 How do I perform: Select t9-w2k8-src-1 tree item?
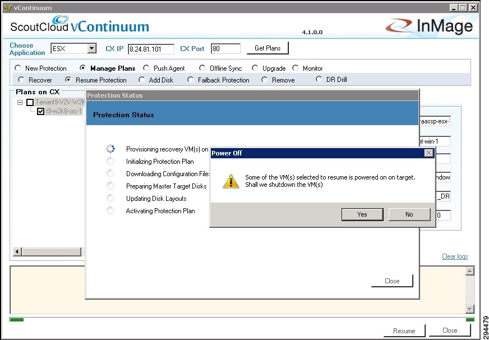pyautogui.click(x=63, y=111)
